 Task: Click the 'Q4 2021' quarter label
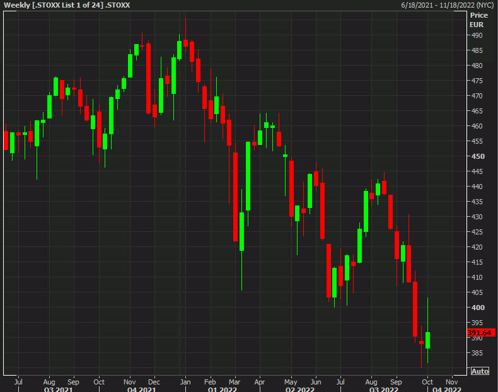pos(141,389)
